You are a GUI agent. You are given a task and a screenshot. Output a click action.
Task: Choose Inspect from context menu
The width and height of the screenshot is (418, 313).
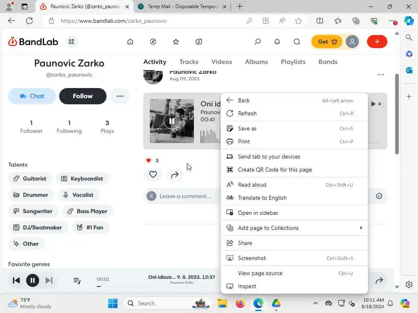[295, 286]
